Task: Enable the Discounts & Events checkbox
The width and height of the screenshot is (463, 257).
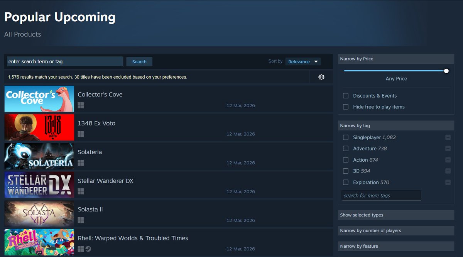Action: tap(345, 96)
